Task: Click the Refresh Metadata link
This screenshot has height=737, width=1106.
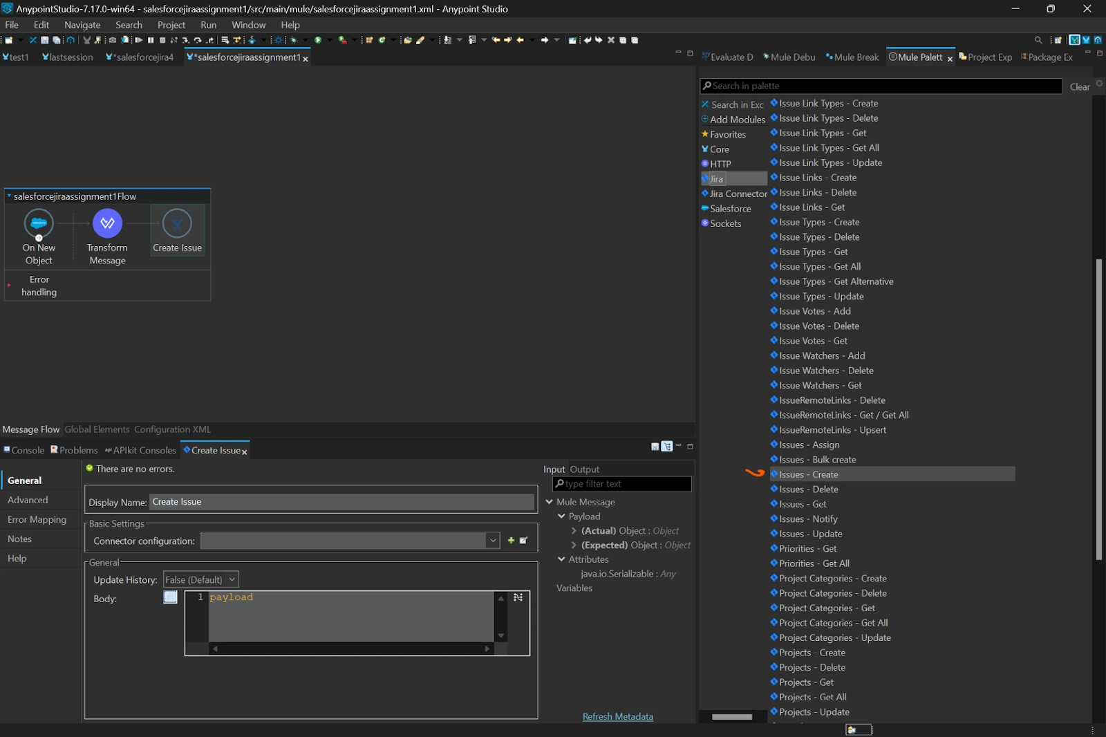Action: pos(617,716)
